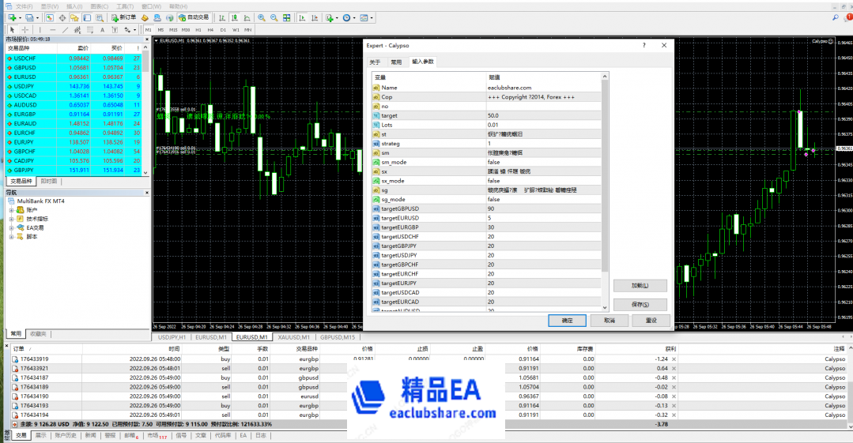Open the 账户历史 terminal tab
Screen dimensions: 853x443
(66, 435)
